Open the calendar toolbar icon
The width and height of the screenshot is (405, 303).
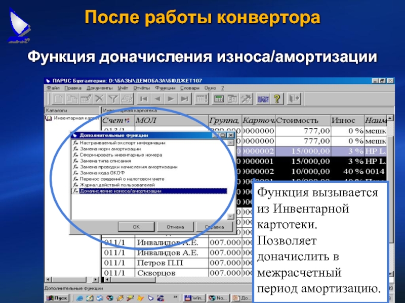click(x=232, y=98)
